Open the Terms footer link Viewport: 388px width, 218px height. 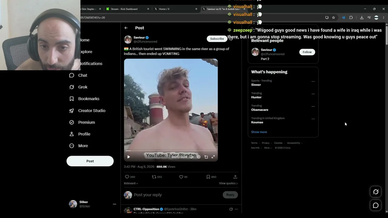pyautogui.click(x=254, y=143)
